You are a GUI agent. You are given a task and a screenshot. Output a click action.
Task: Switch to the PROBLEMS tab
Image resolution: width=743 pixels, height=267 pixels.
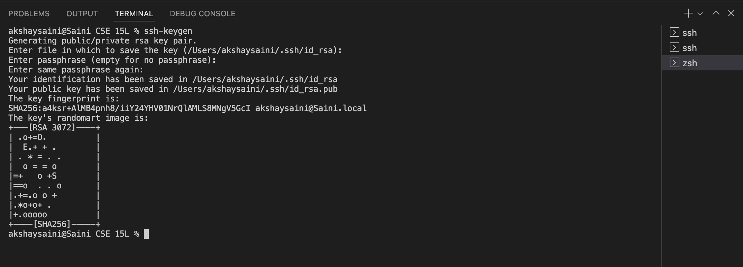29,13
